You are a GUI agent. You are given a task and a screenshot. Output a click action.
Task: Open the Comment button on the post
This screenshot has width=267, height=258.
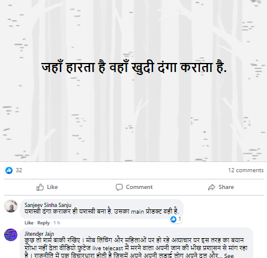pos(134,187)
